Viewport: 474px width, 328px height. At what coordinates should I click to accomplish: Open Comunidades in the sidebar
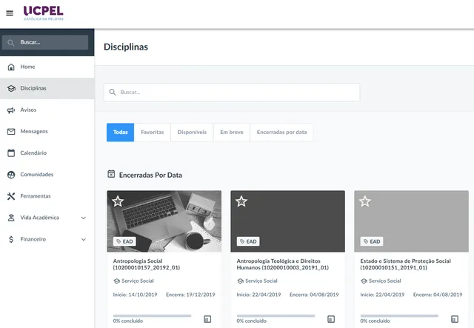47,175
